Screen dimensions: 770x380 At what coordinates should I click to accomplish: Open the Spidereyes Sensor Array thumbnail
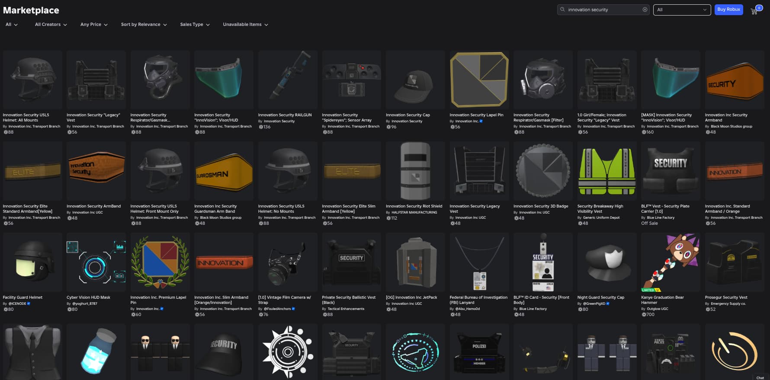352,80
